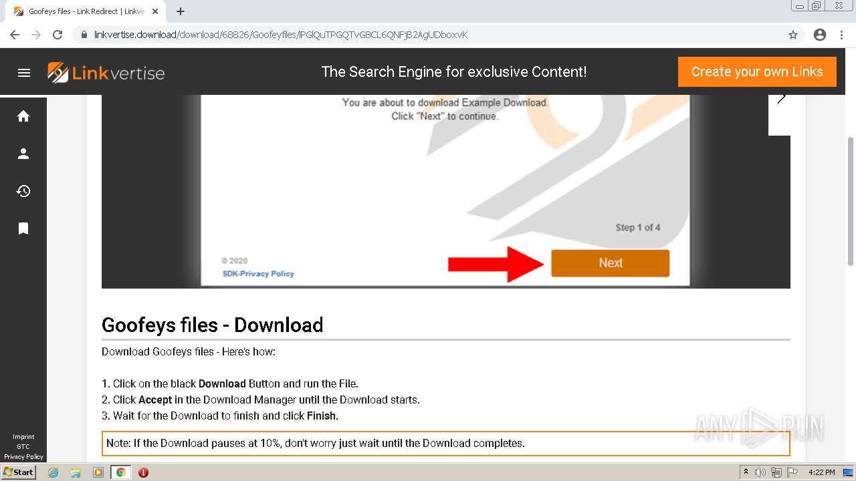Launch Internet Explorer from the taskbar
Viewport: 856px width, 481px height.
click(53, 472)
